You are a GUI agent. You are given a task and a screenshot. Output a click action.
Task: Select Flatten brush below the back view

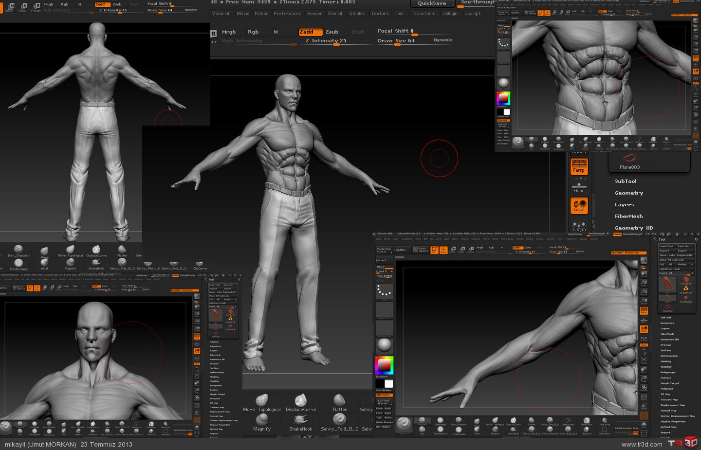click(x=122, y=251)
